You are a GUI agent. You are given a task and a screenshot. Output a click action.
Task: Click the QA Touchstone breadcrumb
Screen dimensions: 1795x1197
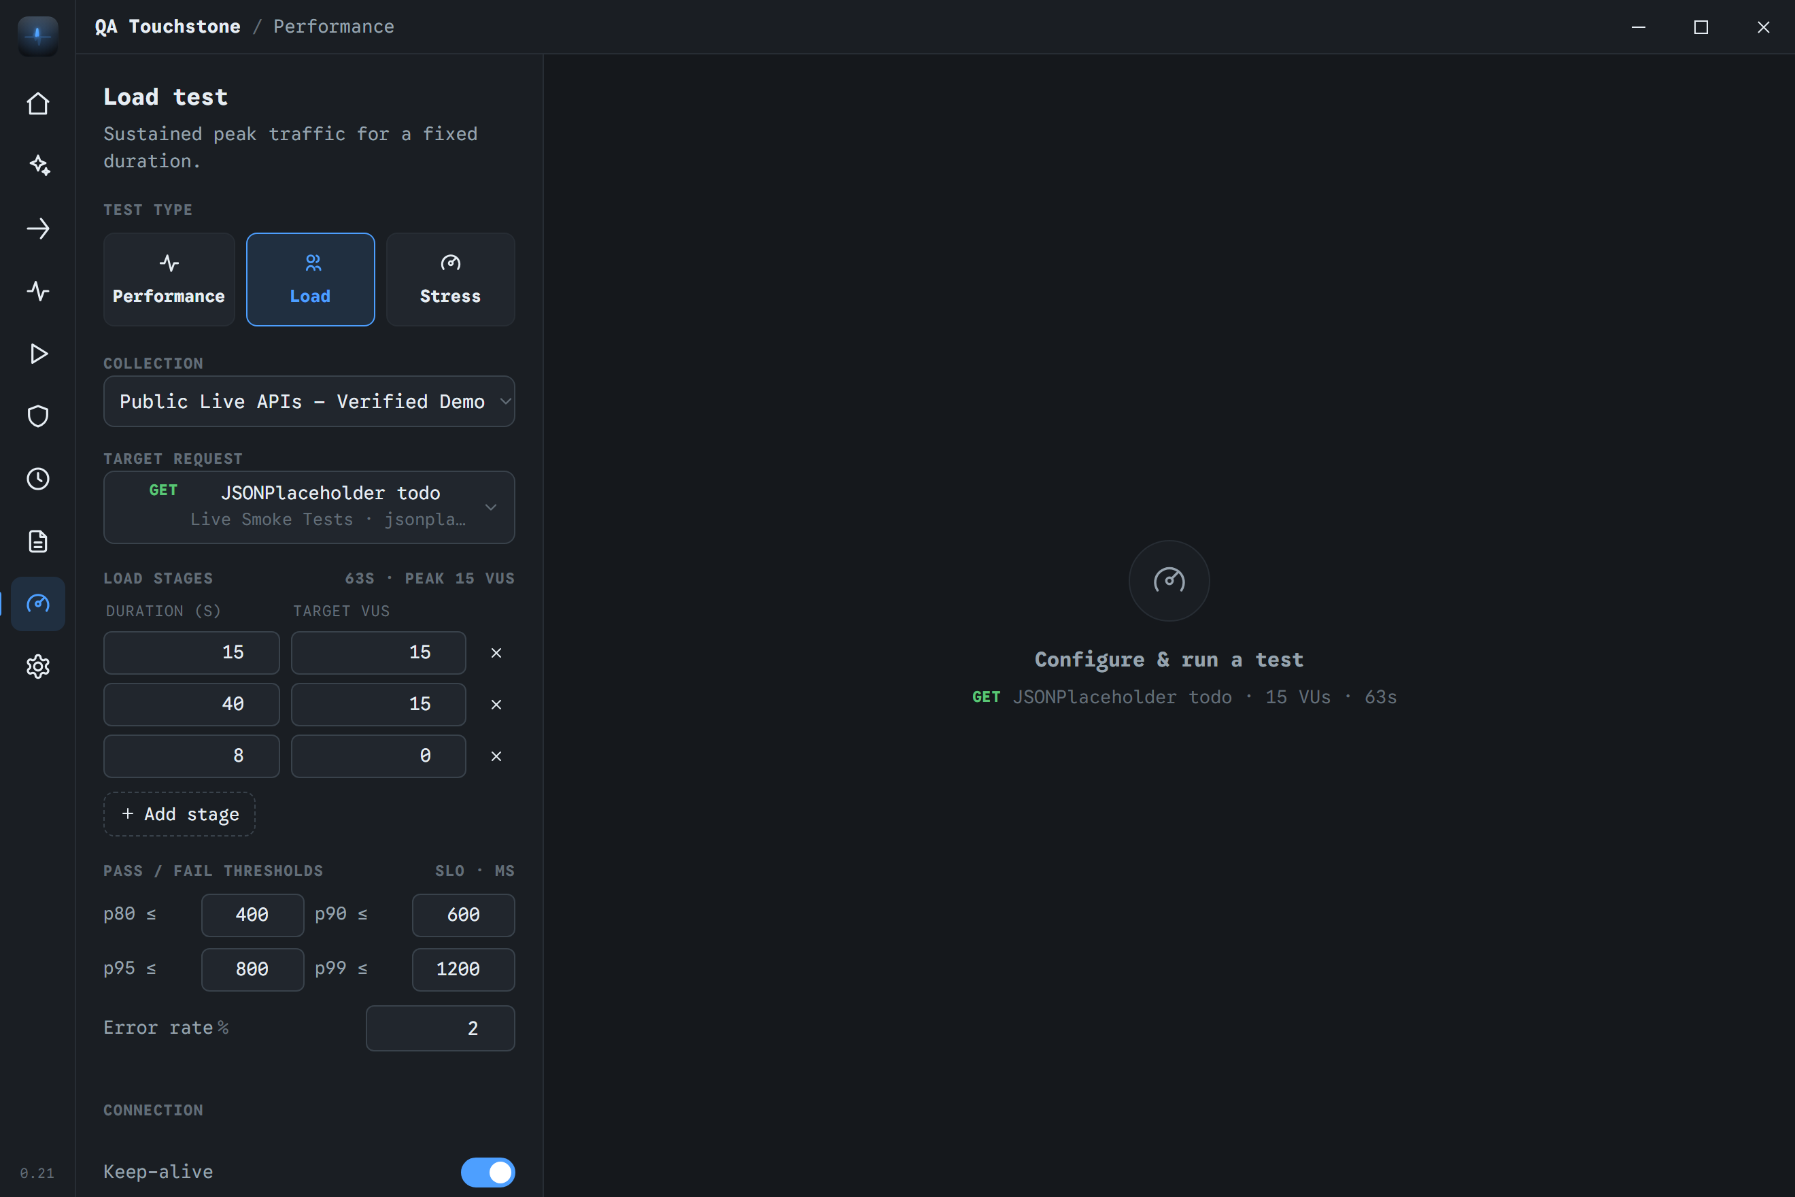click(x=167, y=27)
